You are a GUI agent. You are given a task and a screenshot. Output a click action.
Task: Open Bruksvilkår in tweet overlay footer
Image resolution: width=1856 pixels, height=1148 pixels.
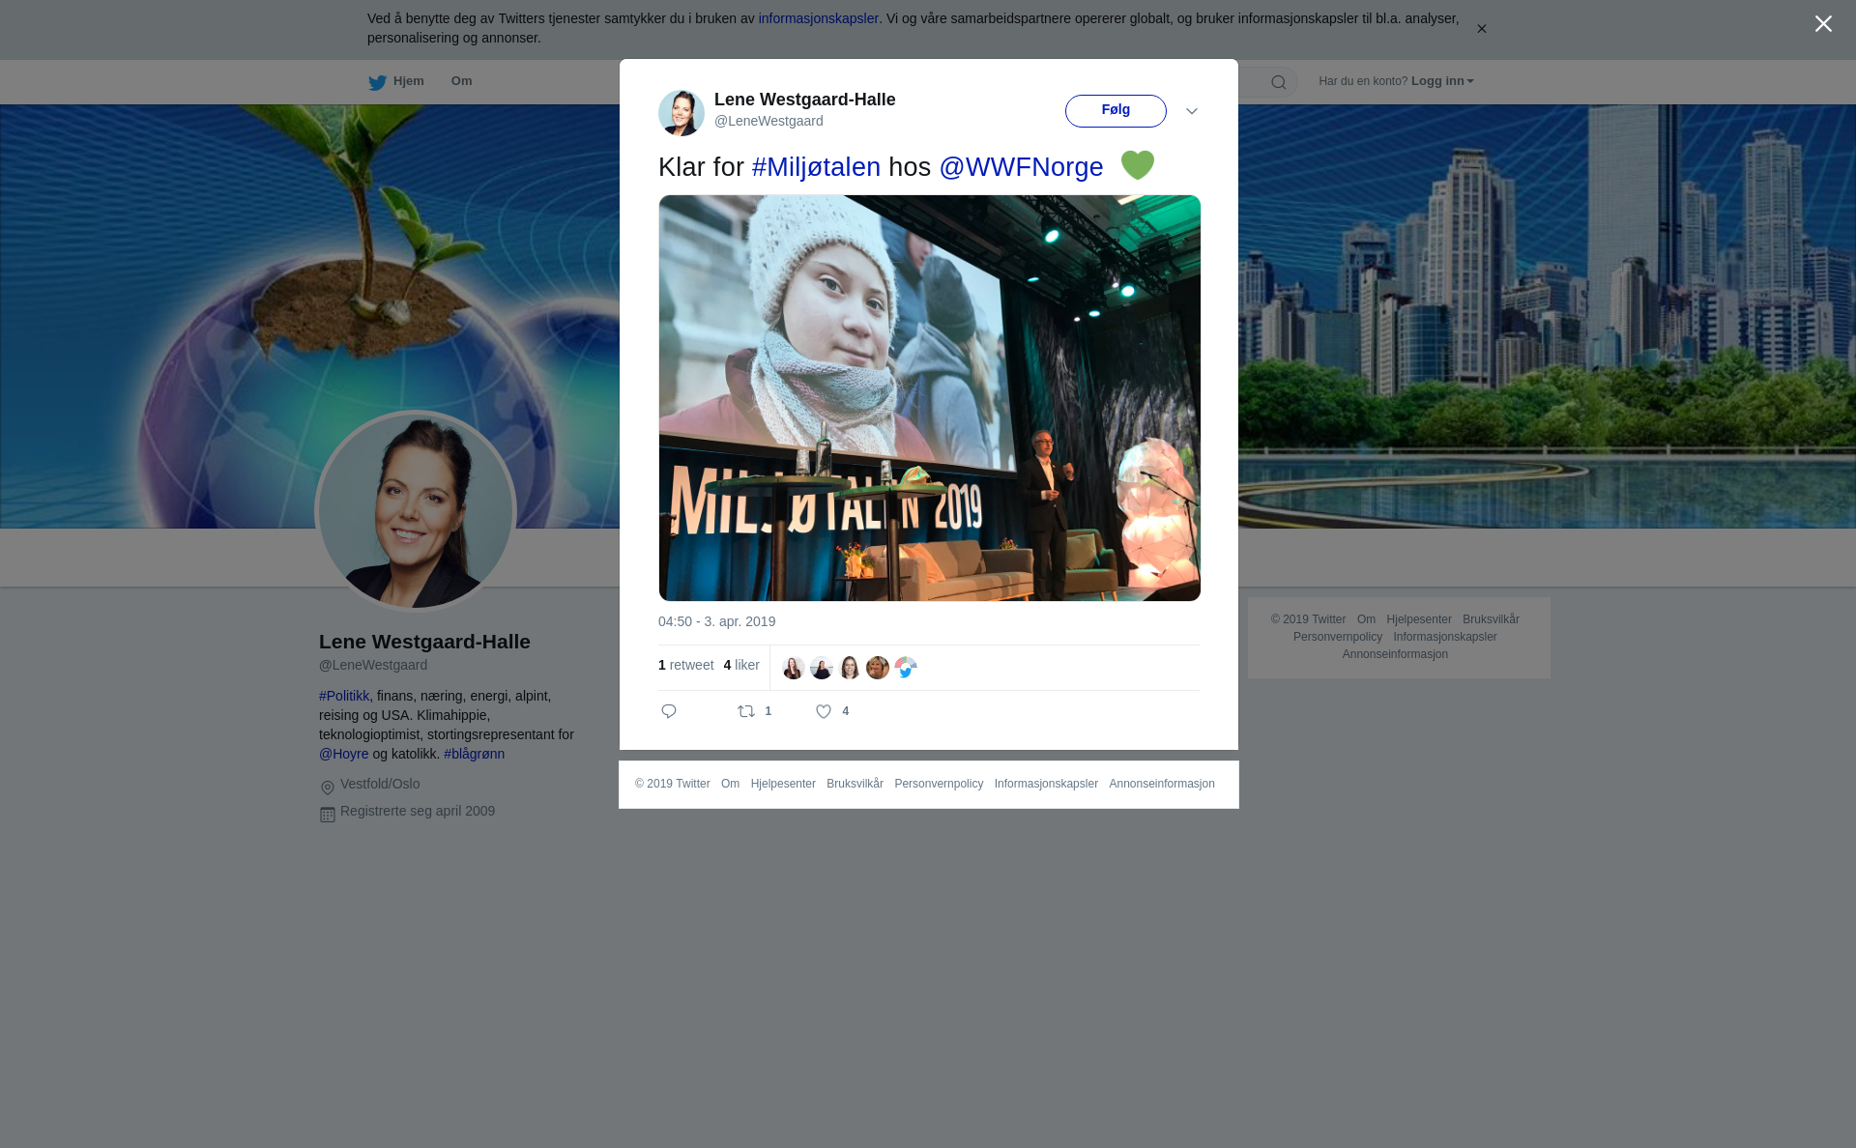[855, 784]
